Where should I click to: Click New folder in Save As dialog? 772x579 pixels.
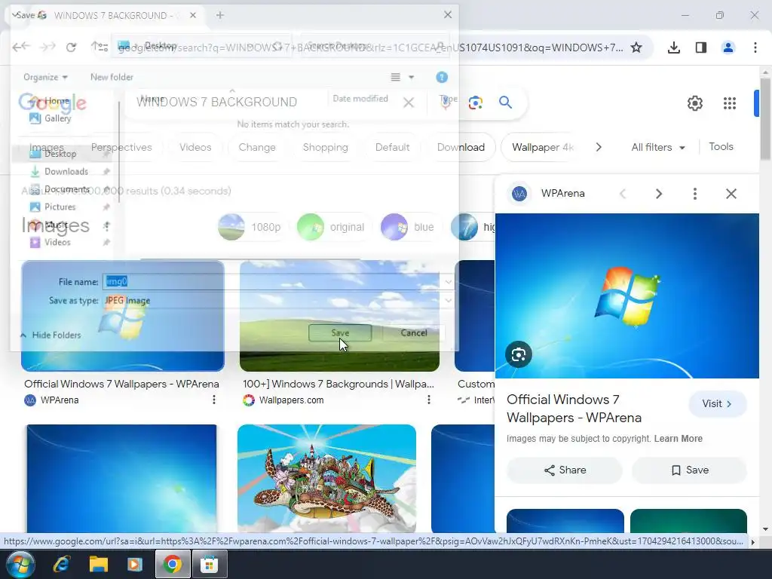[x=112, y=78]
